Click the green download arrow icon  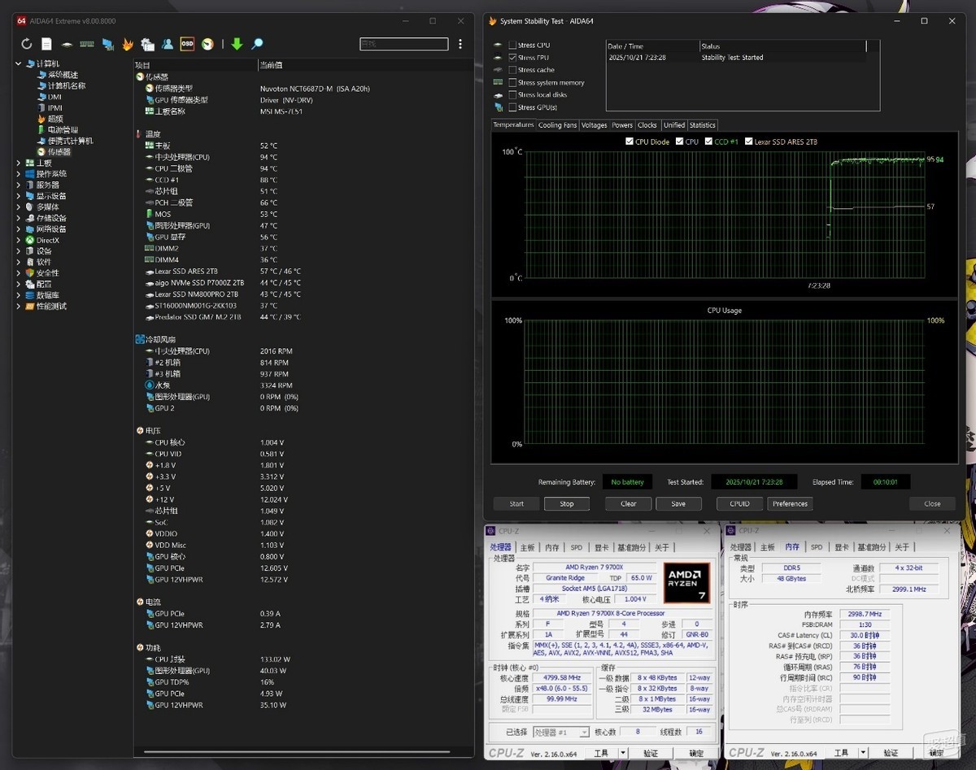pos(237,44)
